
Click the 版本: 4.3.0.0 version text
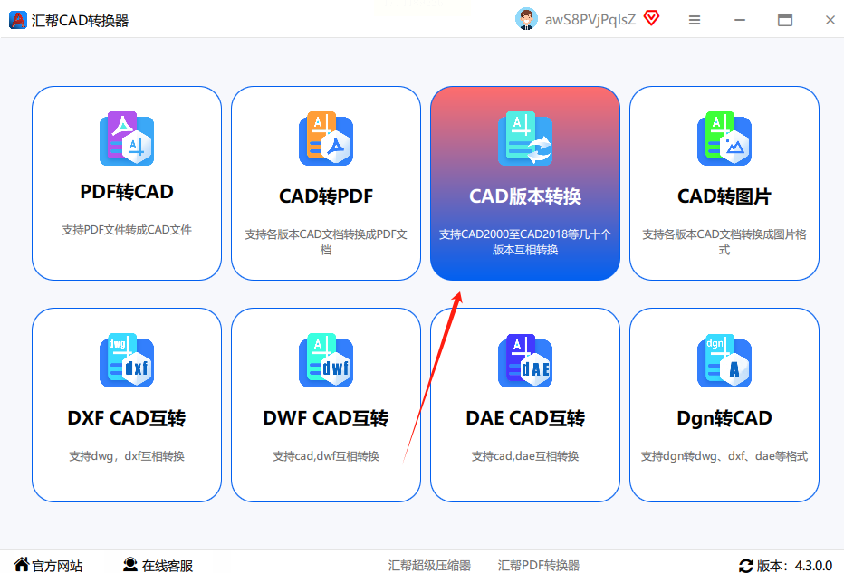(x=794, y=566)
